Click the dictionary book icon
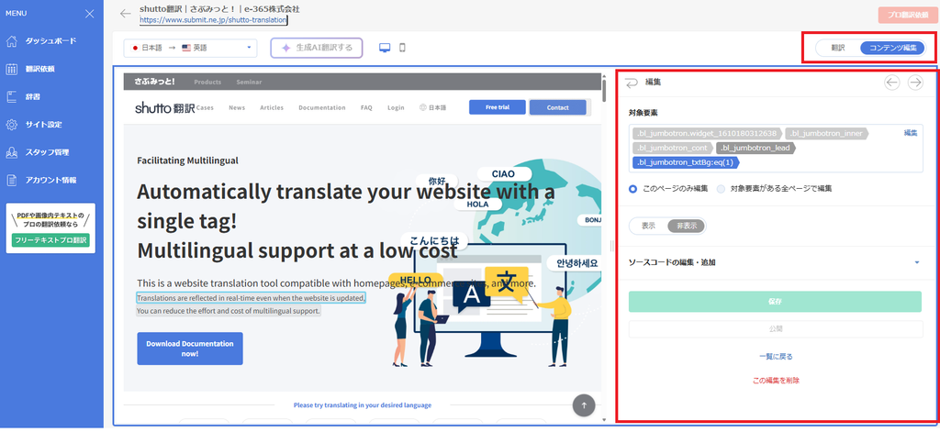The width and height of the screenshot is (940, 432). coord(11,96)
